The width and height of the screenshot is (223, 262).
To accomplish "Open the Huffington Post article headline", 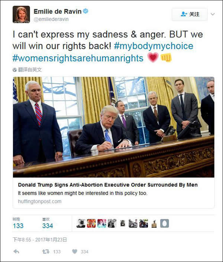I will pos(108,185).
